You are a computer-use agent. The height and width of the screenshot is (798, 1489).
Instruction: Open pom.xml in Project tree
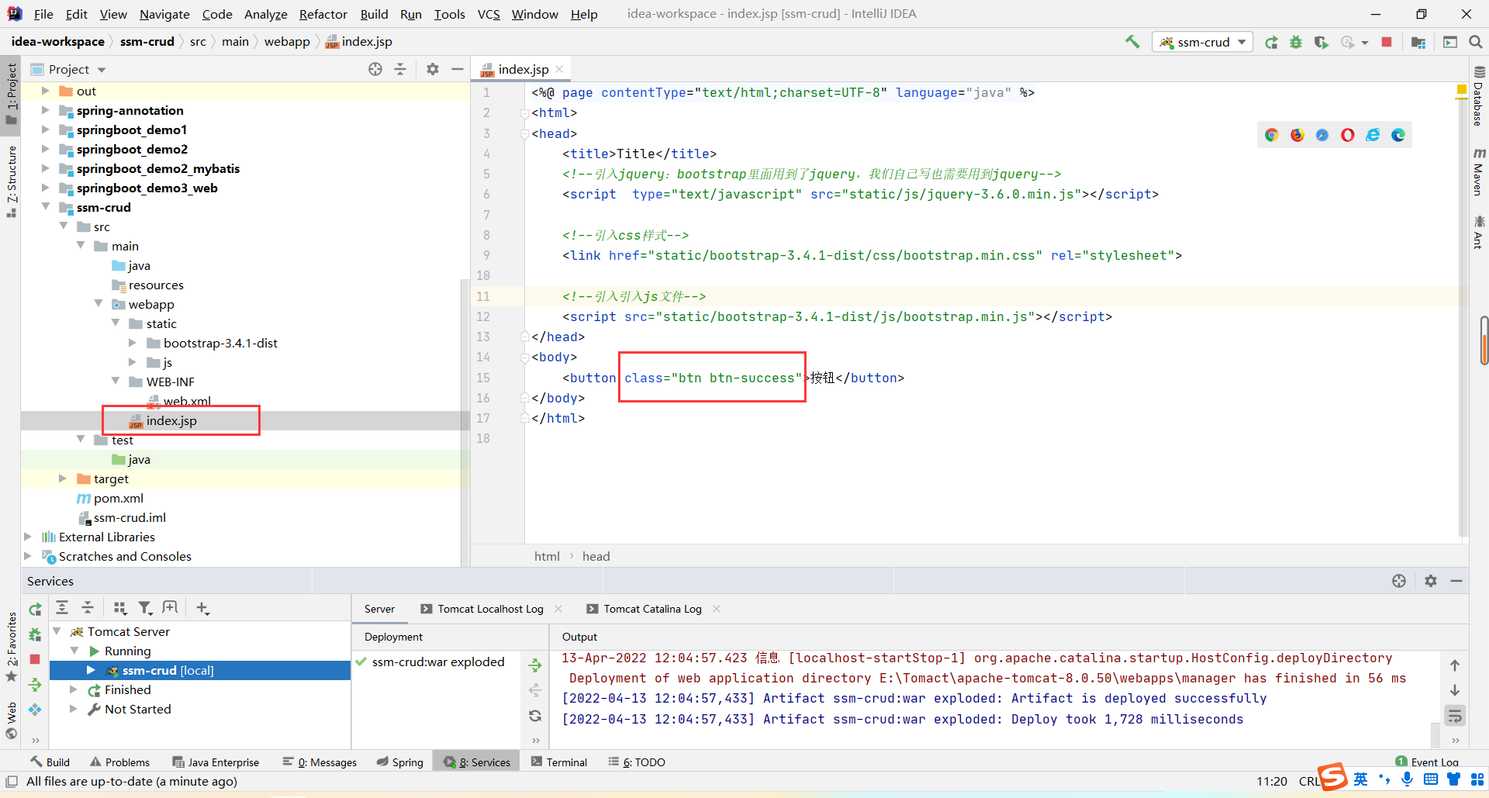coord(118,498)
